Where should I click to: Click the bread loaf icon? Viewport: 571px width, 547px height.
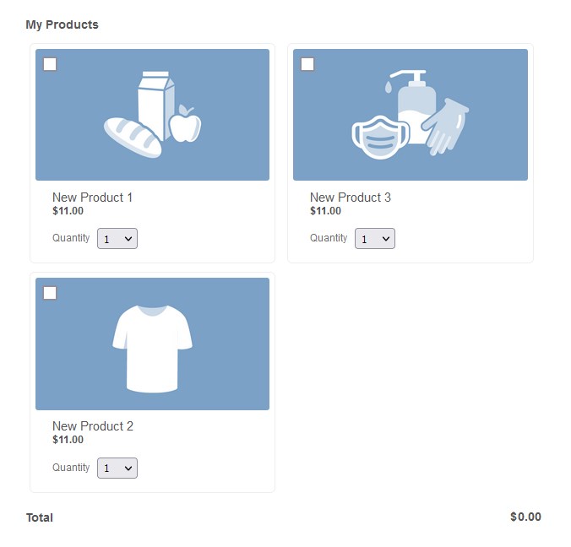tap(132, 137)
